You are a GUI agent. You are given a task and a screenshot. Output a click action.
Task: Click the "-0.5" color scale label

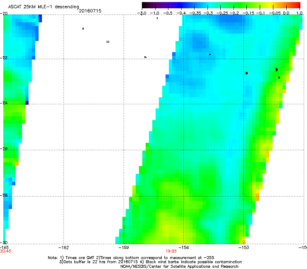[x=168, y=13]
